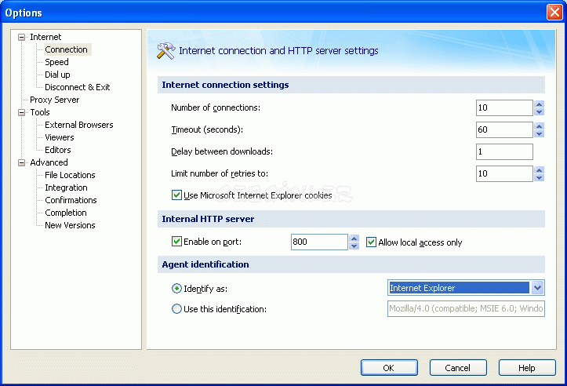Open the Internet Explorer identification dropdown
Viewport: 567px width, 386px height.
(x=537, y=288)
